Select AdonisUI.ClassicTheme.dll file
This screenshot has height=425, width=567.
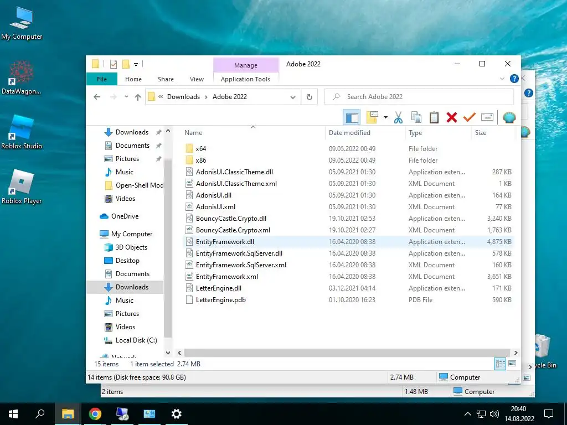click(234, 172)
